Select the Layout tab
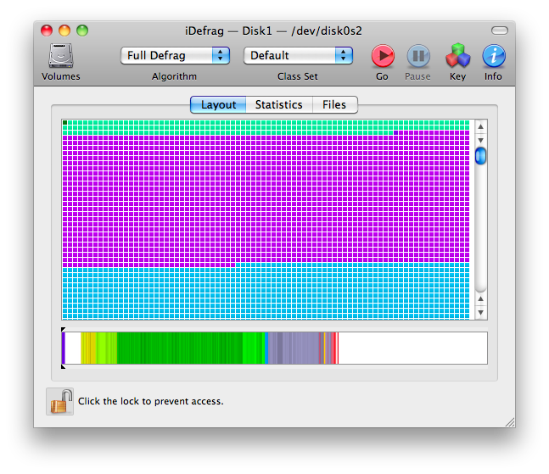Screen dimensions: 549x474 click(x=218, y=104)
